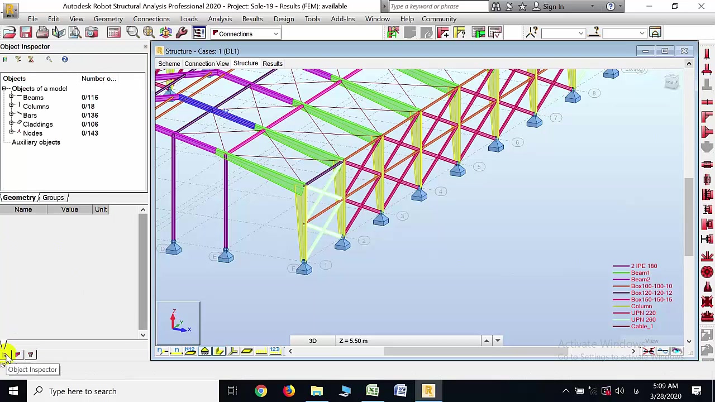Screen dimensions: 715x402
Task: Click the help icon in Object Inspector
Action: (x=65, y=59)
